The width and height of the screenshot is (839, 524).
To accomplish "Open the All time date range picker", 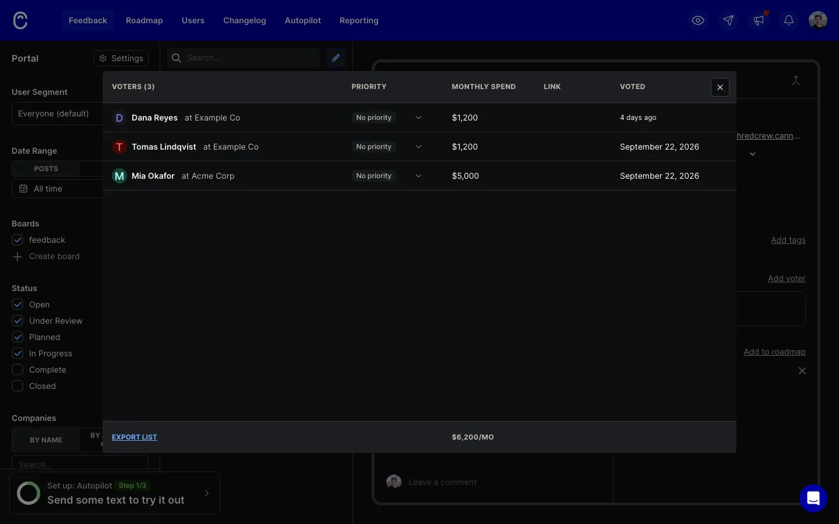I will pyautogui.click(x=57, y=189).
